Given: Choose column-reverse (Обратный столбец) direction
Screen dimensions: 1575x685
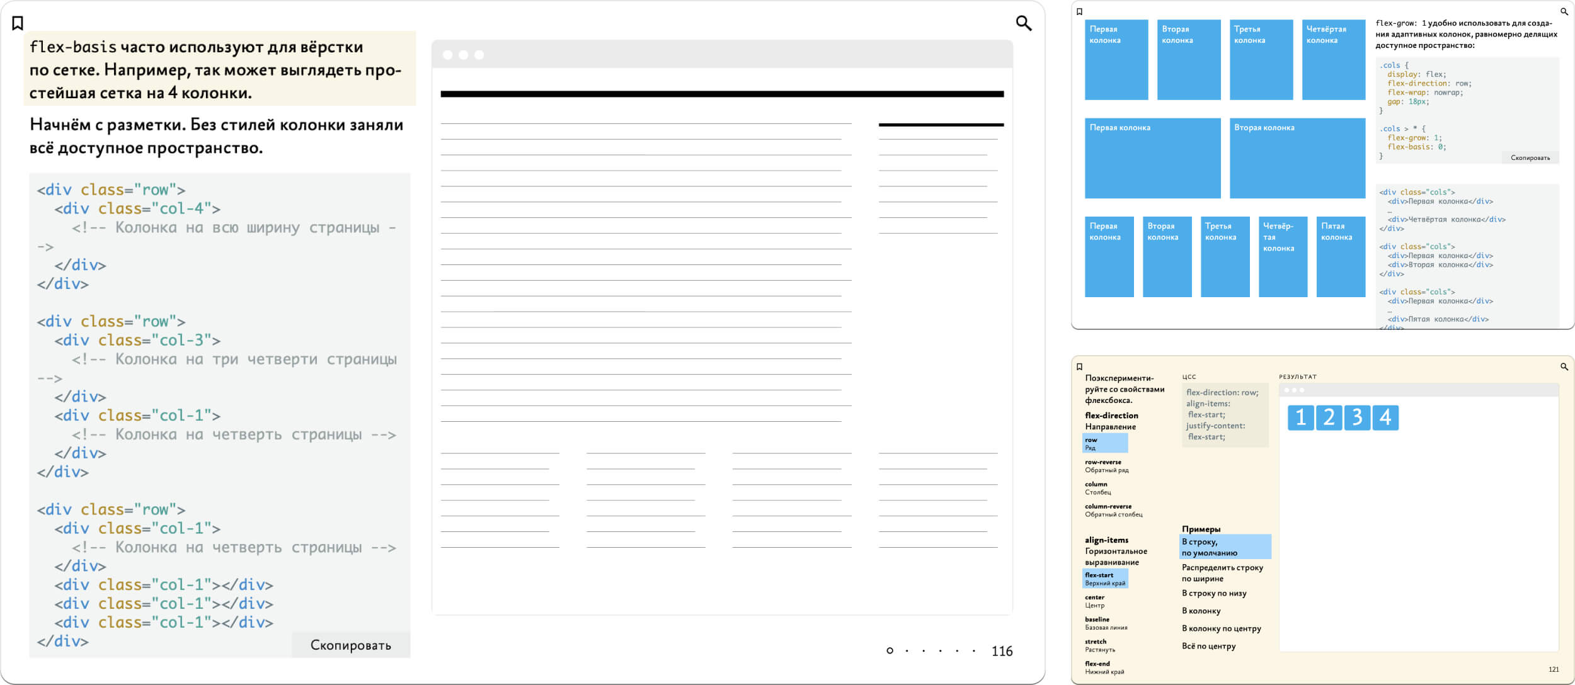Looking at the screenshot, I should 1113,510.
